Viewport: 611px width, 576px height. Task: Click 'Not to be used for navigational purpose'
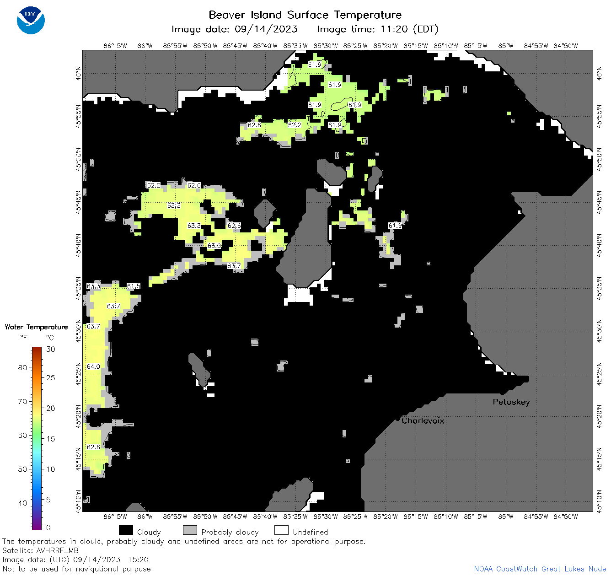pyautogui.click(x=76, y=569)
